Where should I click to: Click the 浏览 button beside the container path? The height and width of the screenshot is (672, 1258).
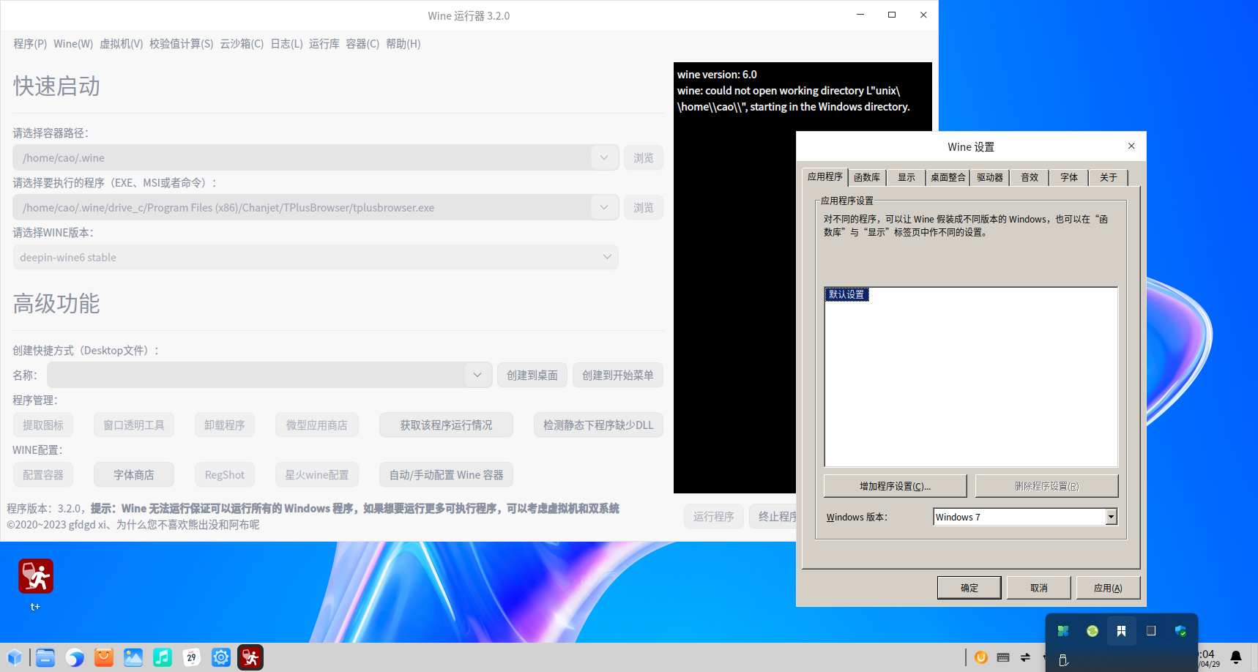644,157
